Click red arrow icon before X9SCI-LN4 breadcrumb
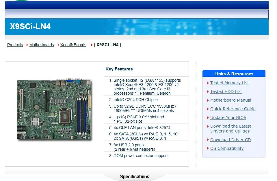Image resolution: width=277 pixels, height=181 pixels. pyautogui.click(x=92, y=45)
